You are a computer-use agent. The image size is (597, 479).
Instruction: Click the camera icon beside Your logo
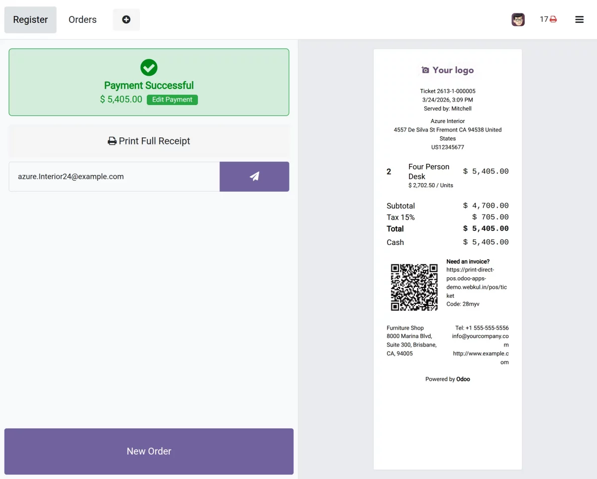tap(425, 70)
